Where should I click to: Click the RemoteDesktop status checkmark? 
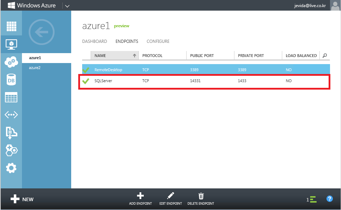point(86,70)
